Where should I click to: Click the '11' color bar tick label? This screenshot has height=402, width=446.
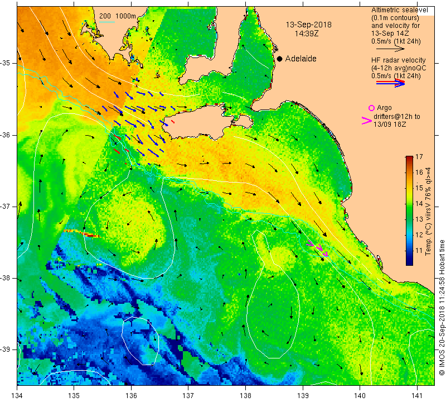(x=419, y=251)
